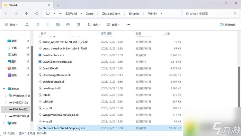This screenshot has height=136, width=241.
Task: Click the Rename icon in toolbar
Action: (58, 25)
